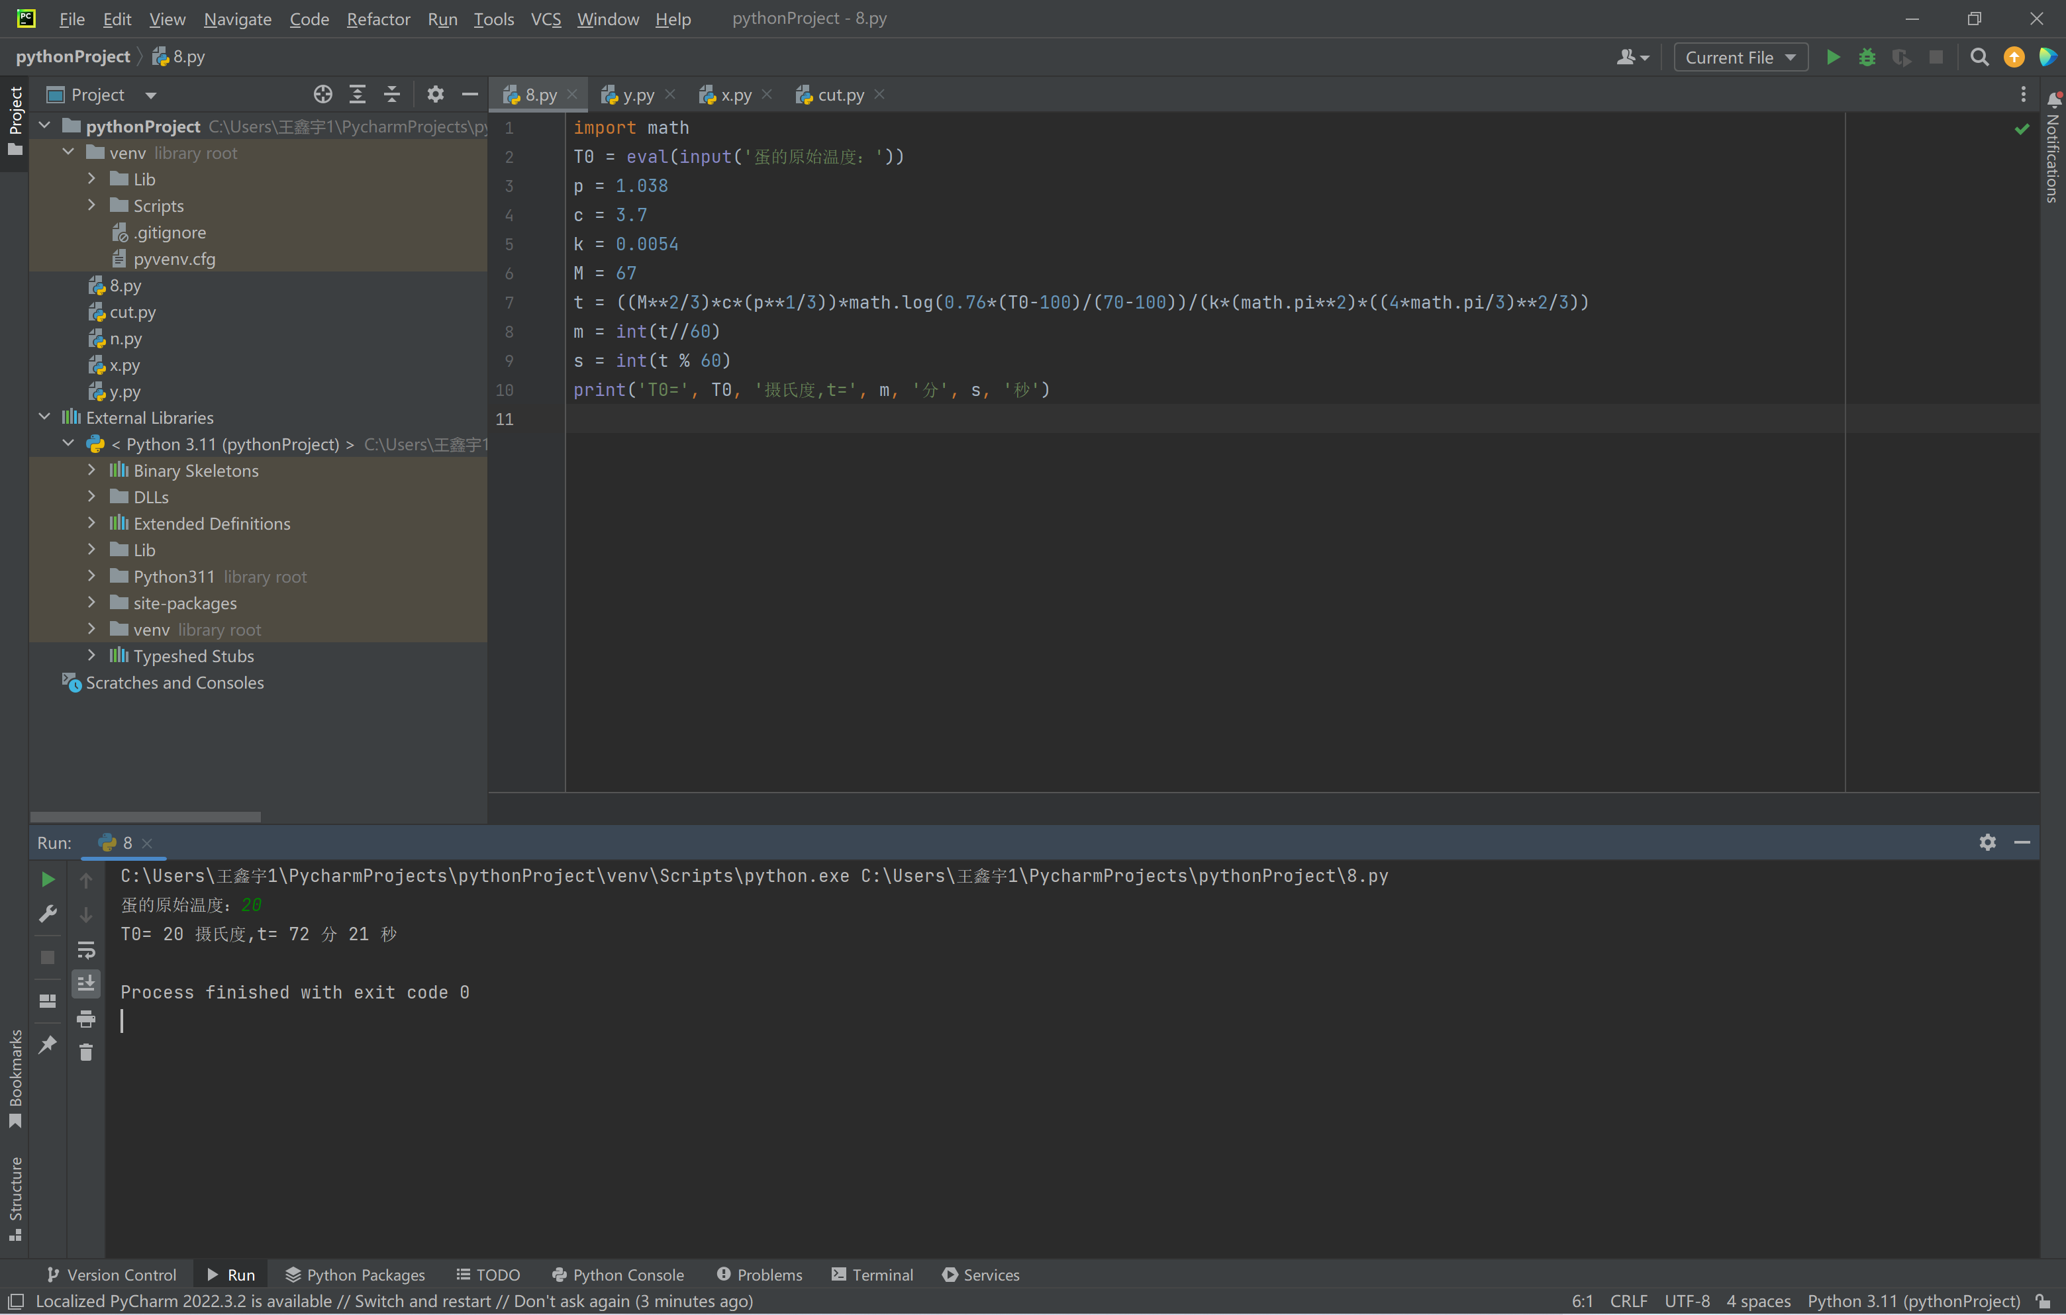Open the Python Console tool window
The height and width of the screenshot is (1315, 2066).
click(618, 1275)
